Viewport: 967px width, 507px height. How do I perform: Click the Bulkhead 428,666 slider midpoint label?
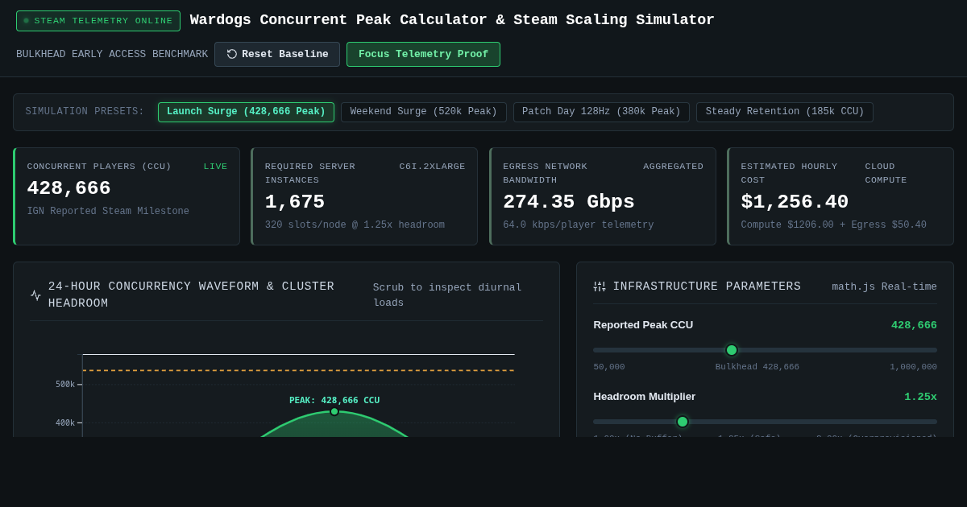tap(757, 367)
